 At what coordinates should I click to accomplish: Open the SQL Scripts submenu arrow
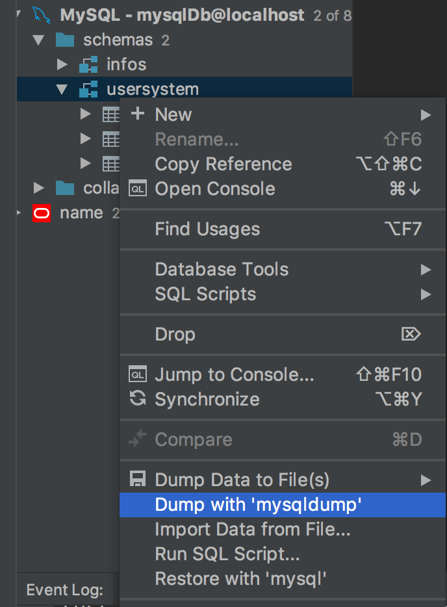(426, 294)
